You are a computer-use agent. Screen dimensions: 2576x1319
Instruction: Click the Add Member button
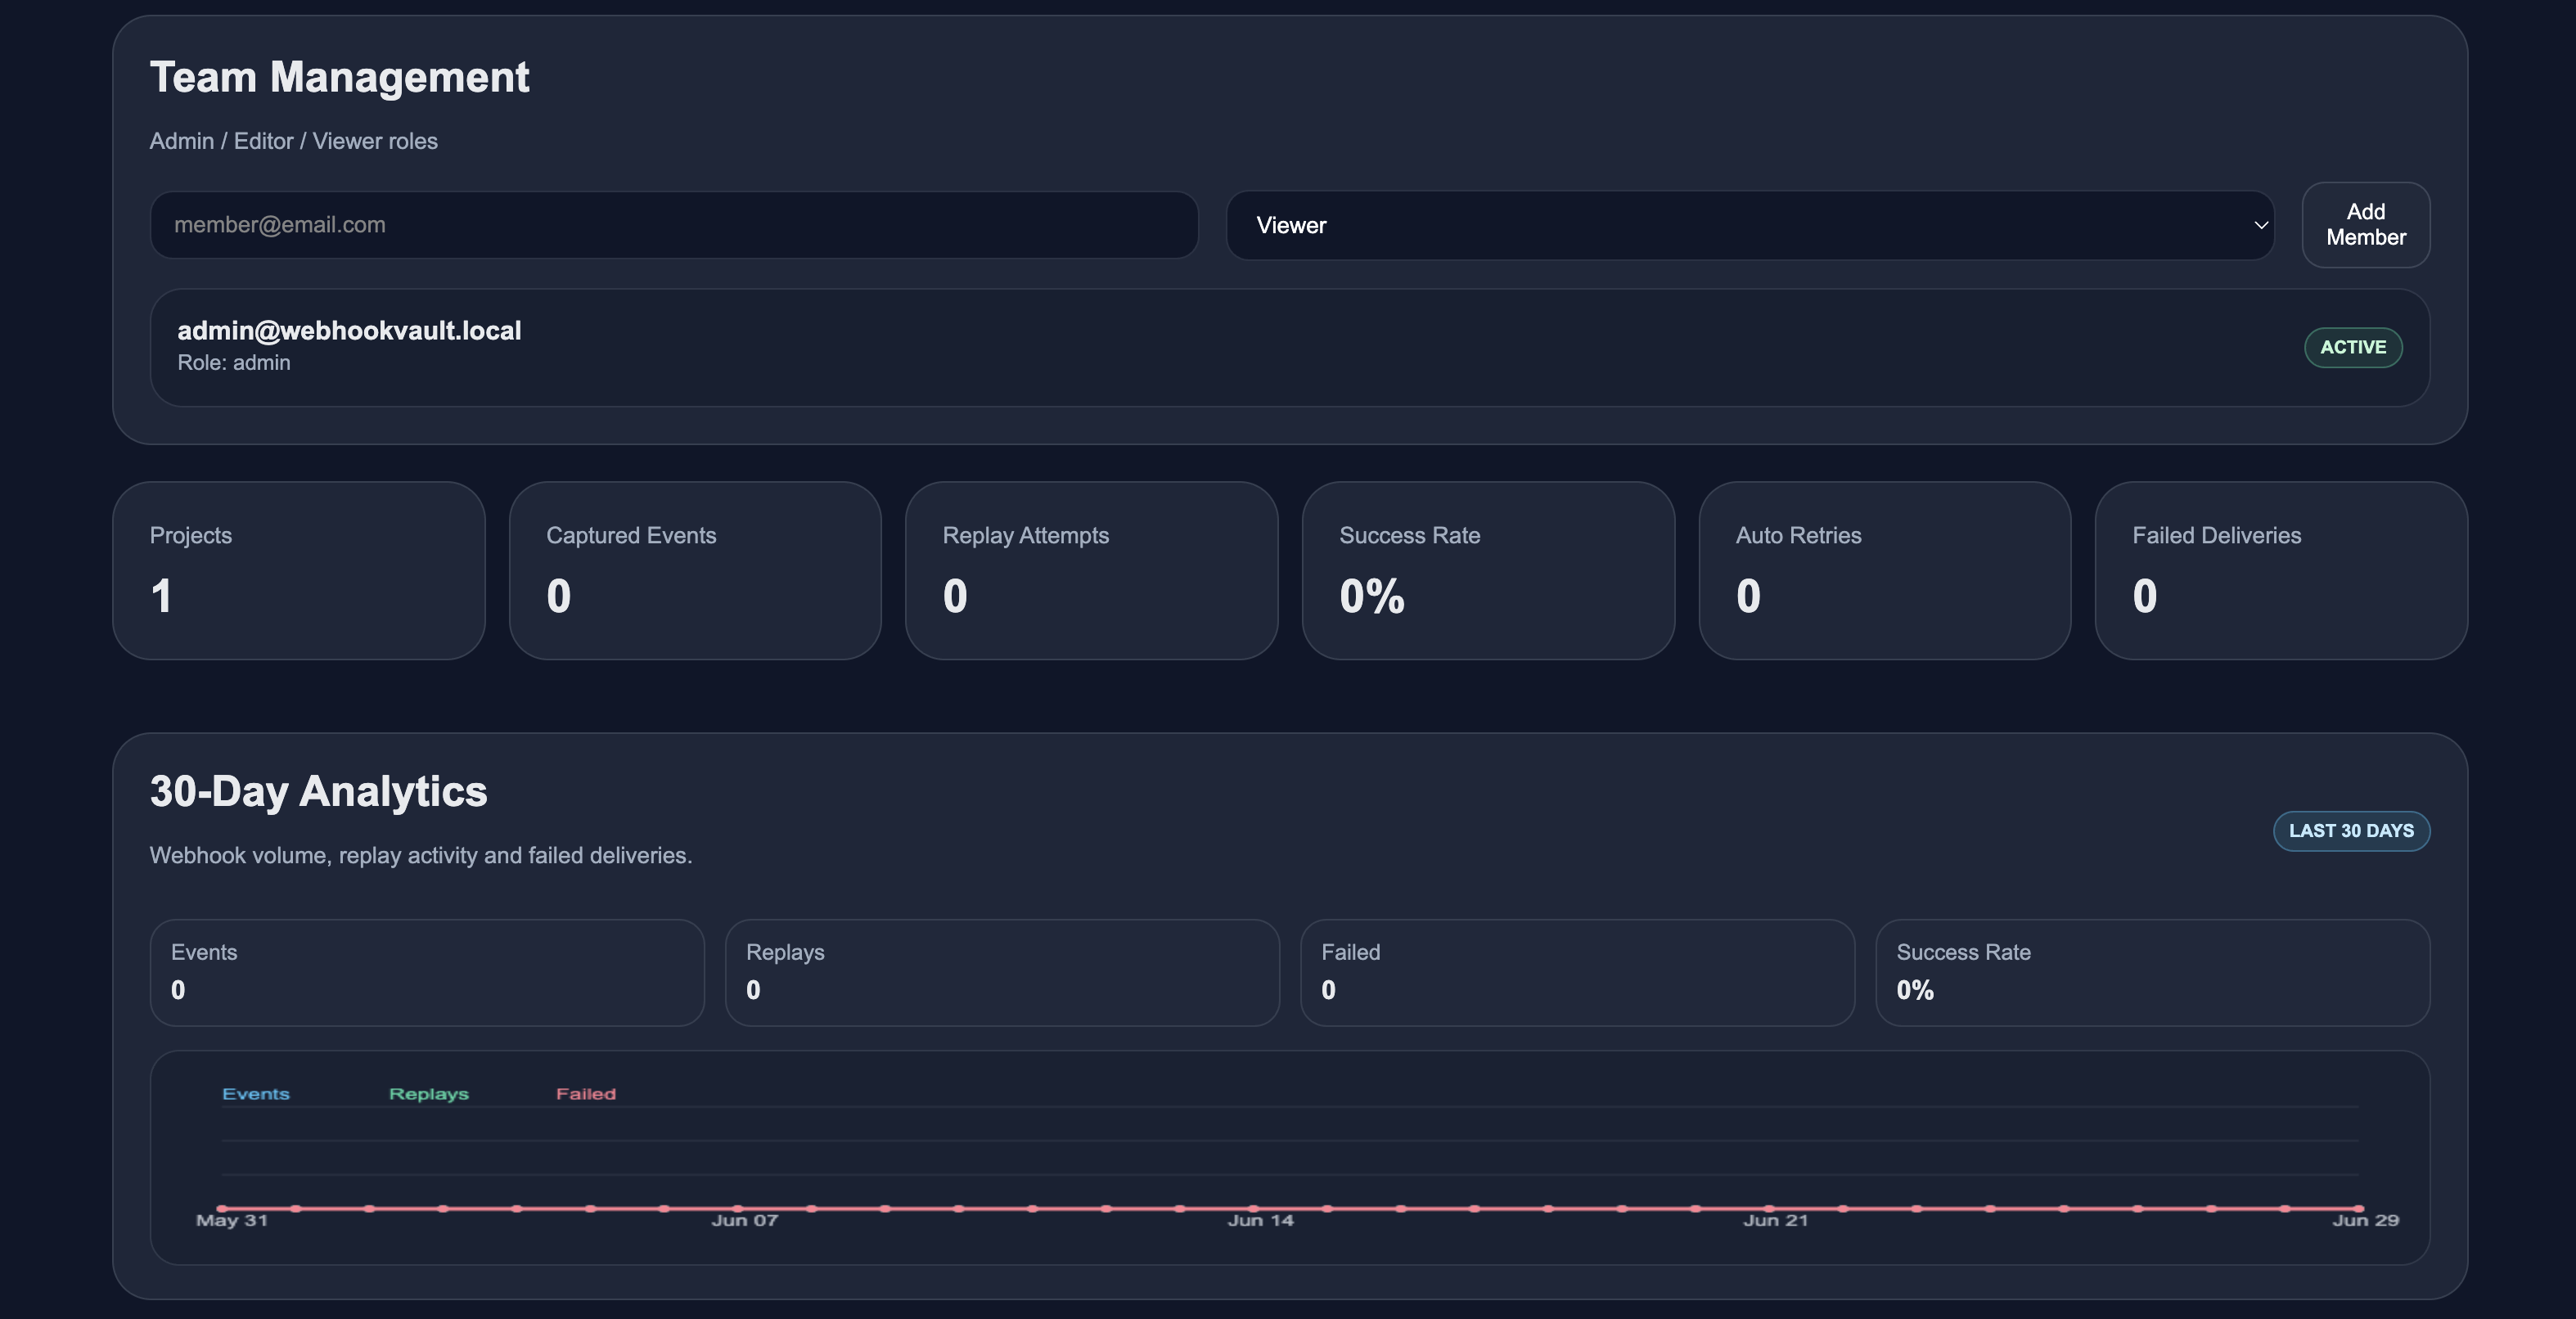coord(2366,225)
